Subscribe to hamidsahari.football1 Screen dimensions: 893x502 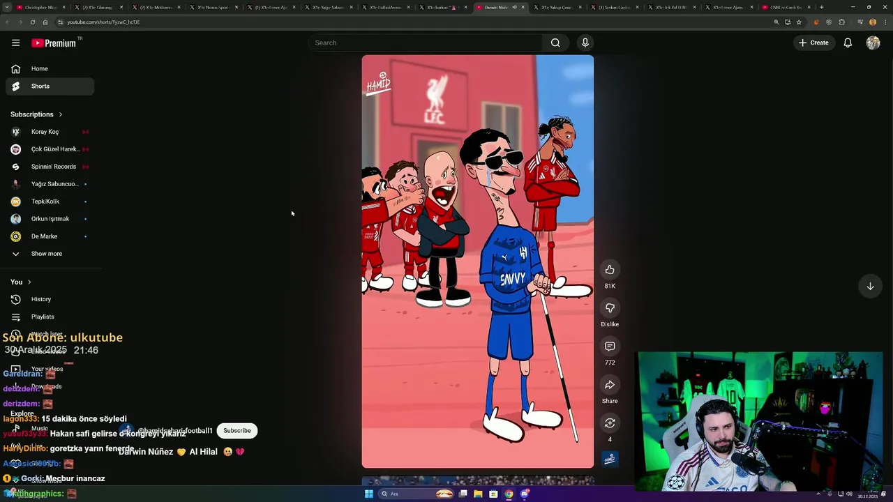pos(237,430)
